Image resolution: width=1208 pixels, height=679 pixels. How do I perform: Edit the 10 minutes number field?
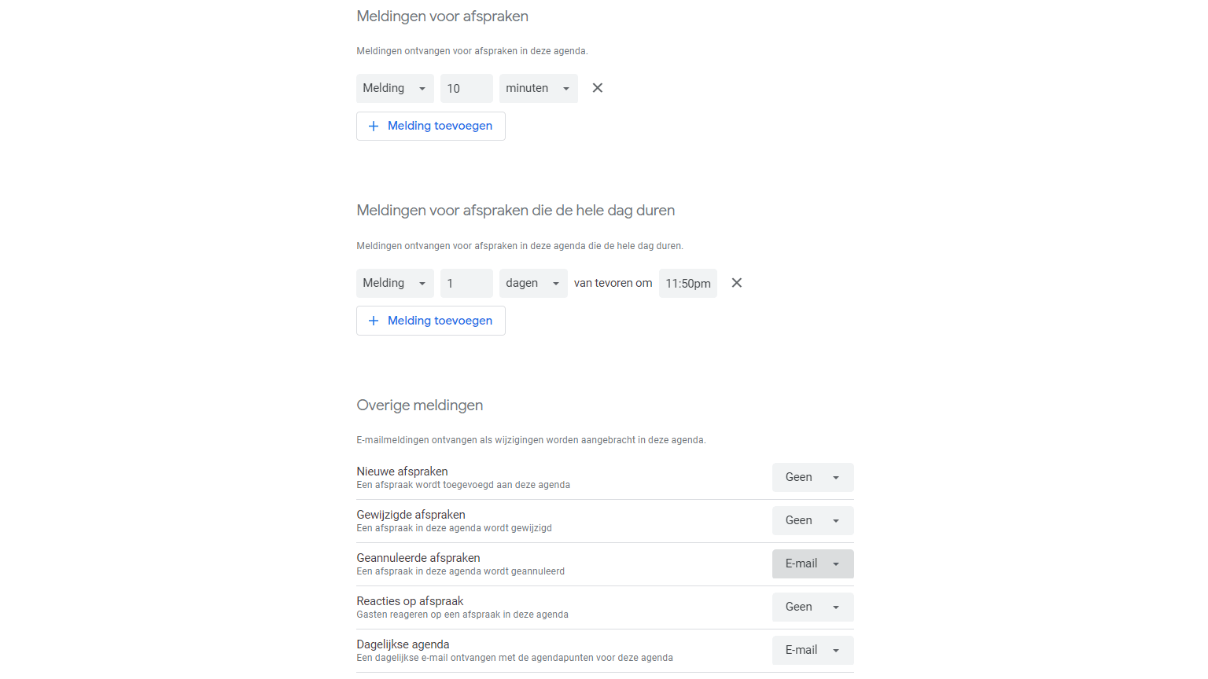tap(466, 88)
